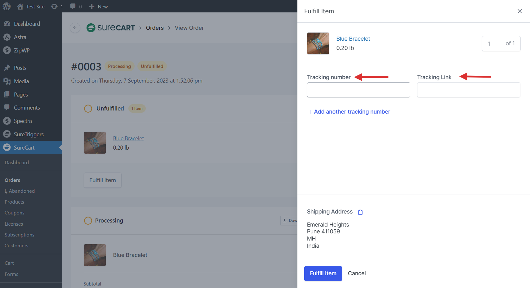The width and height of the screenshot is (530, 288).
Task: Open the updates icon in admin bar
Action: 55,7
